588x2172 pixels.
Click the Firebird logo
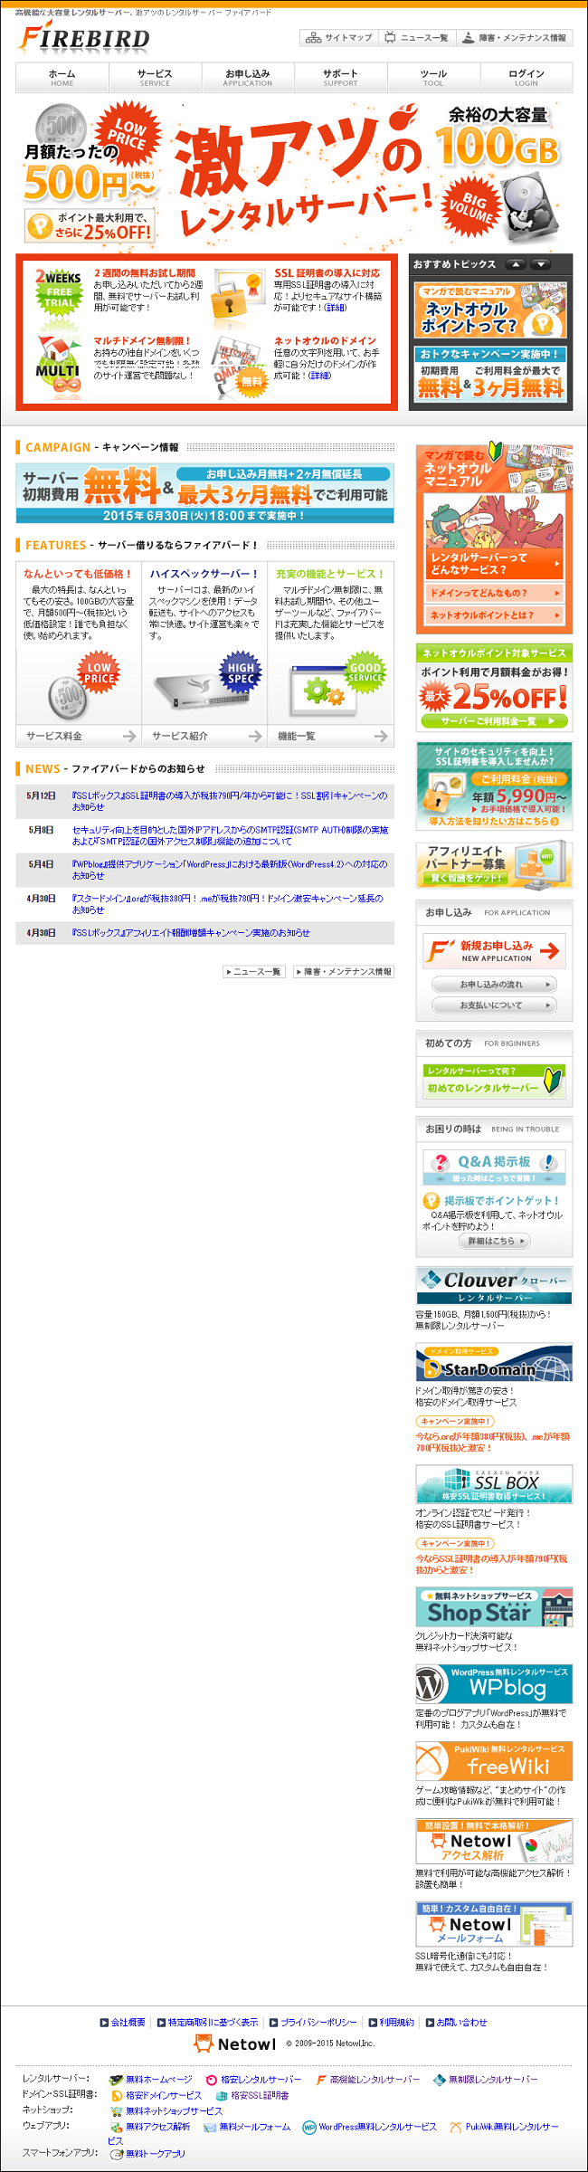coord(84,39)
